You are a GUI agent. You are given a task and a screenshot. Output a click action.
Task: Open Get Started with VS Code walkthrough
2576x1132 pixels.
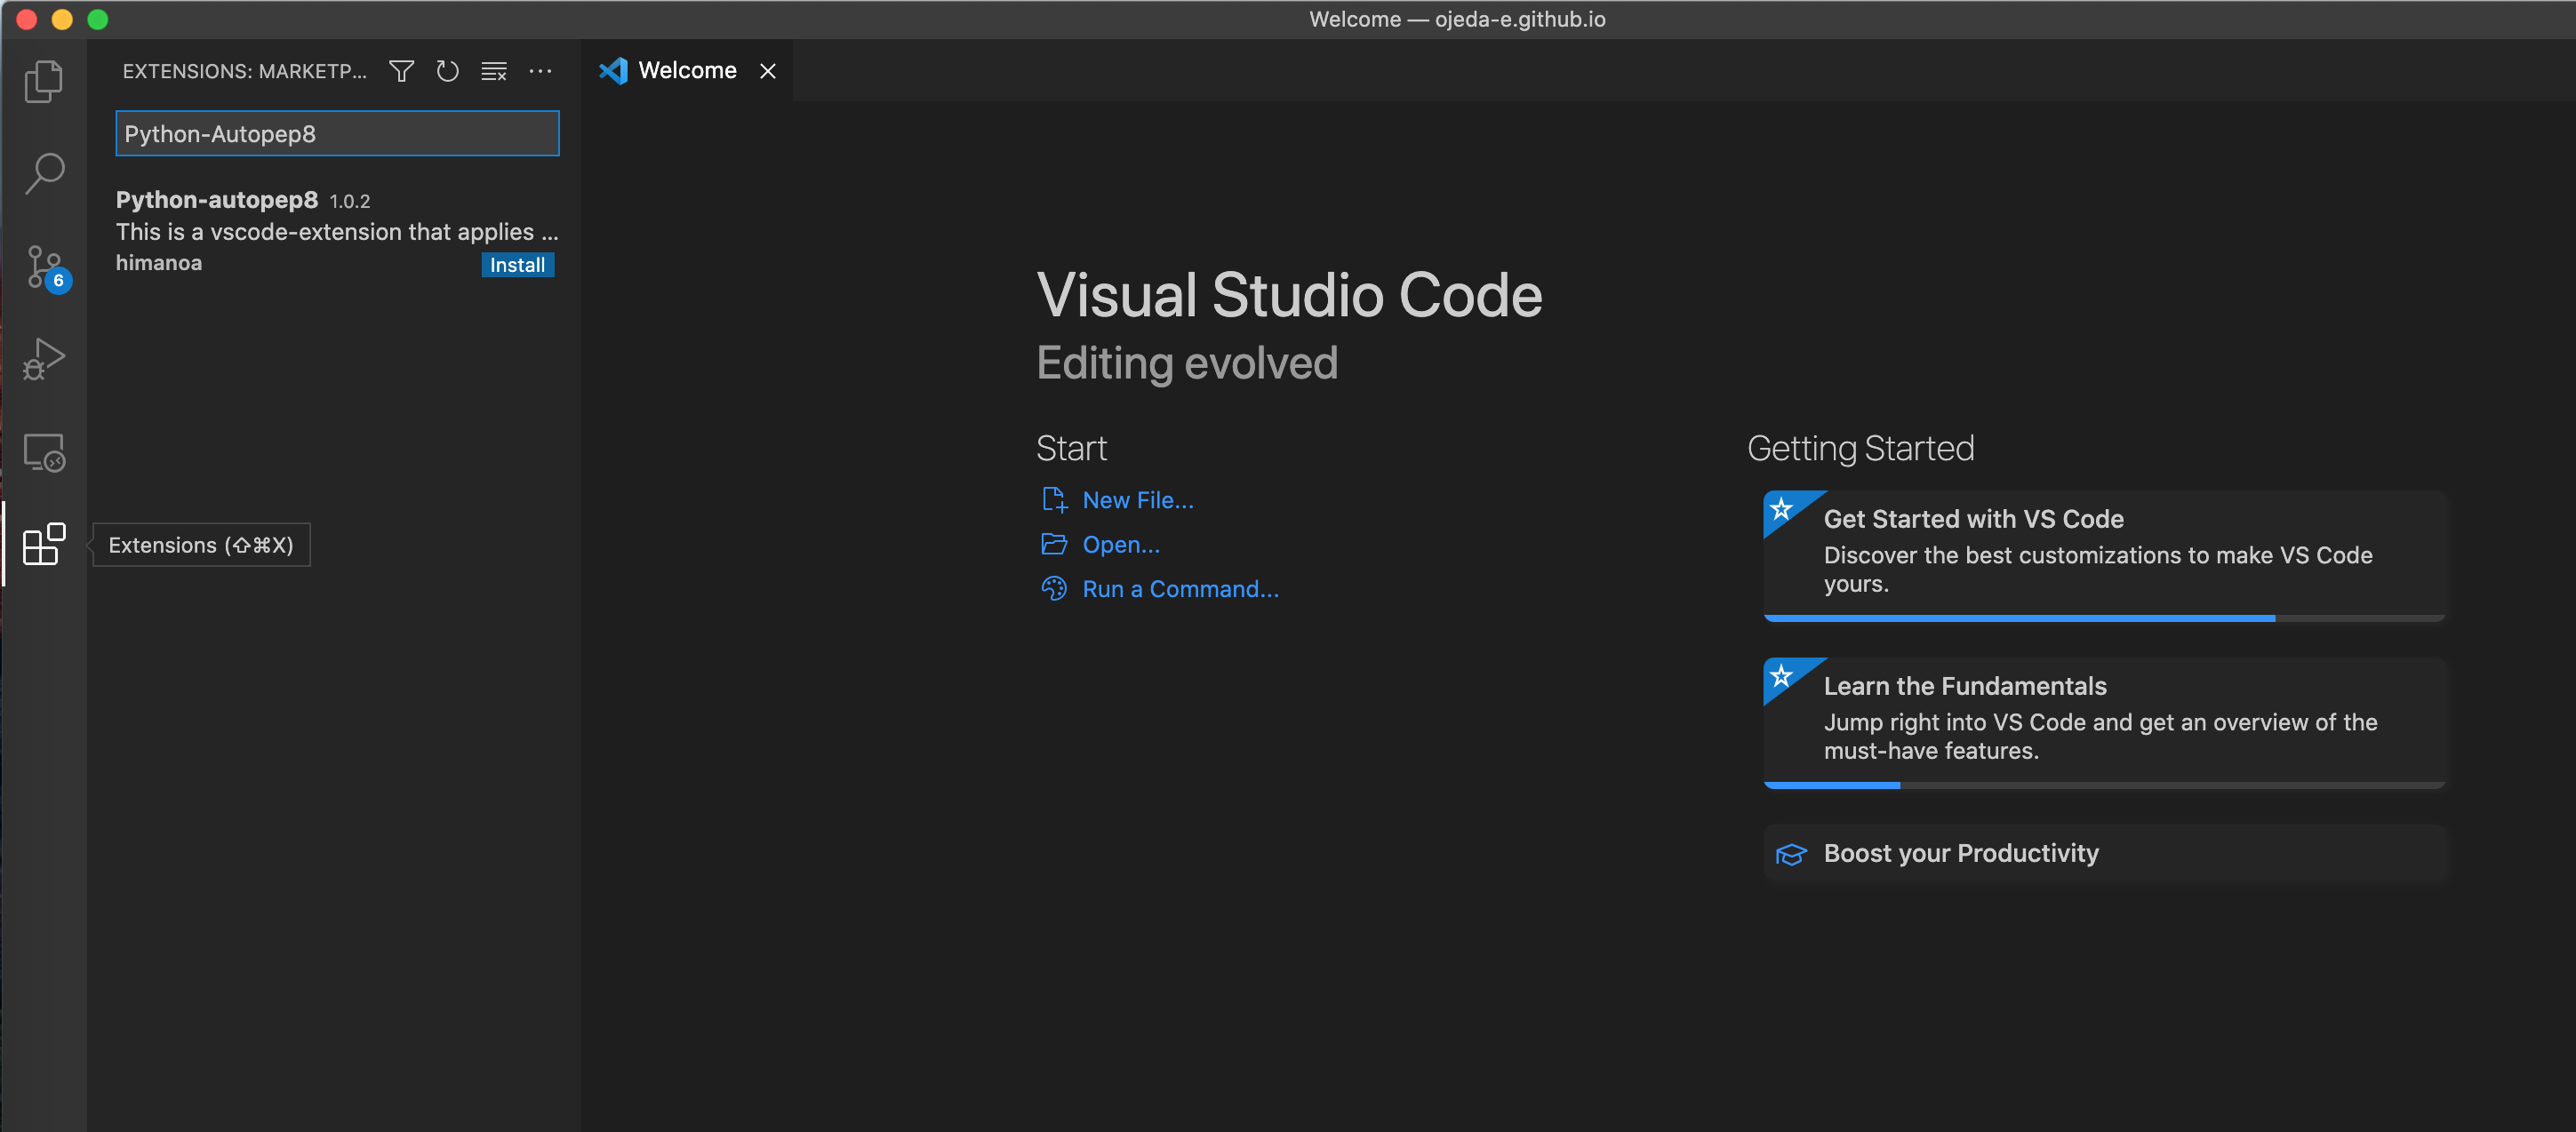click(x=2104, y=555)
